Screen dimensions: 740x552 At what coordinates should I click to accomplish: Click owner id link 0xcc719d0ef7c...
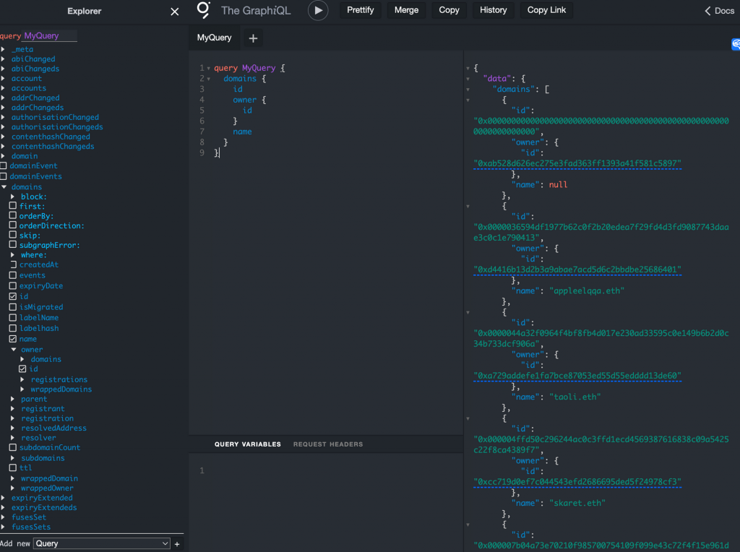click(x=577, y=482)
